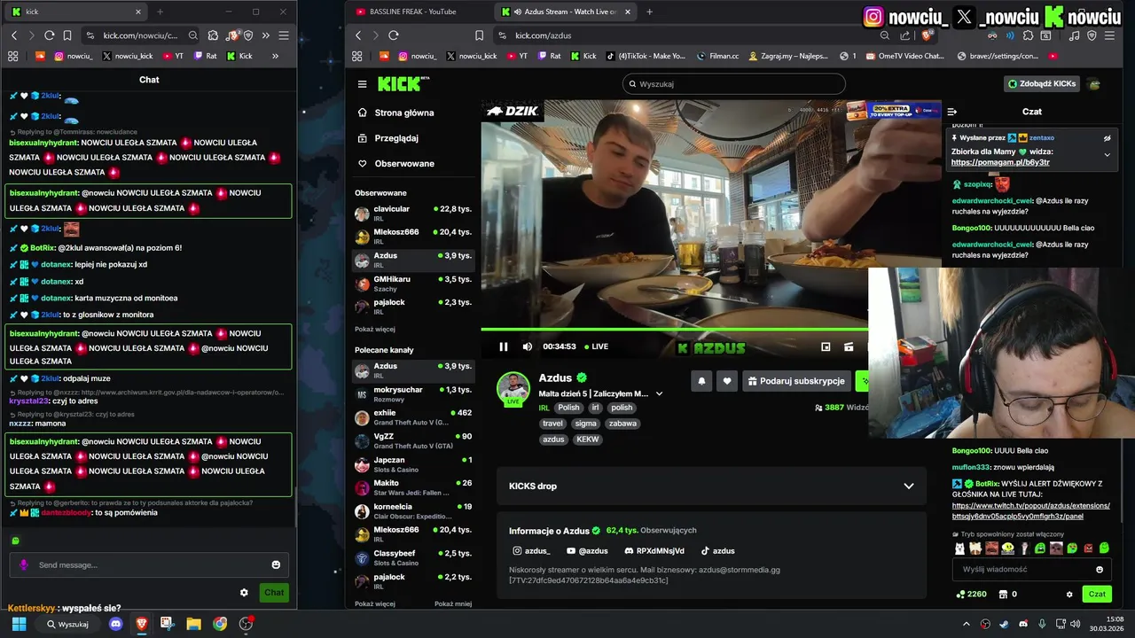Reload the kick.com/azdus page
Viewport: 1135px width, 638px height.
click(x=394, y=35)
